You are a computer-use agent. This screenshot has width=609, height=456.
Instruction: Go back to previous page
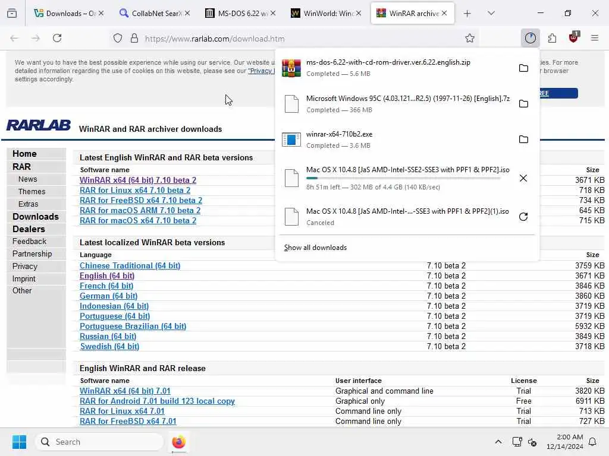14,38
